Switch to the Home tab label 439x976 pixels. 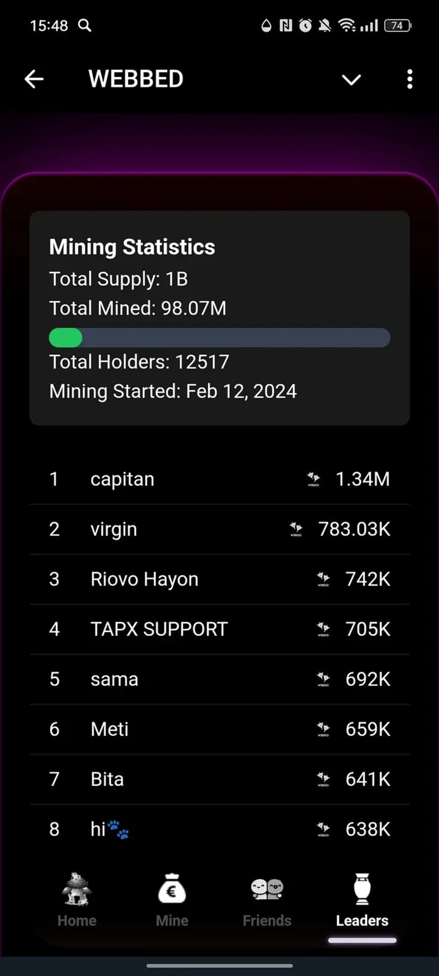77,920
